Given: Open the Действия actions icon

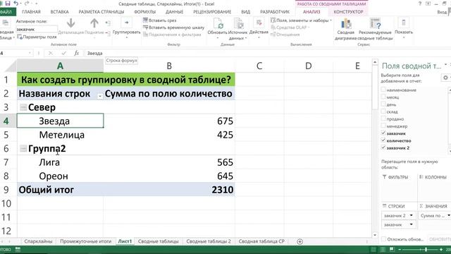Looking at the screenshot, I should point(259,23).
